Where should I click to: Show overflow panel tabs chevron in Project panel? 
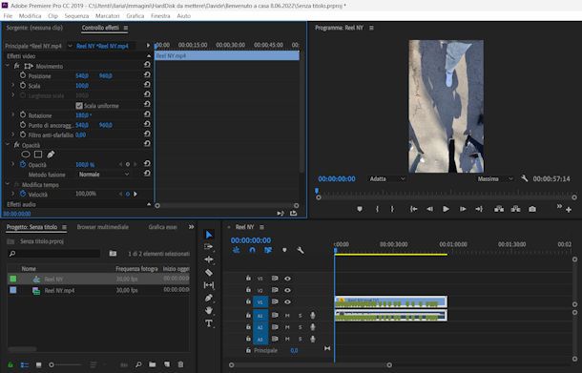coord(191,227)
